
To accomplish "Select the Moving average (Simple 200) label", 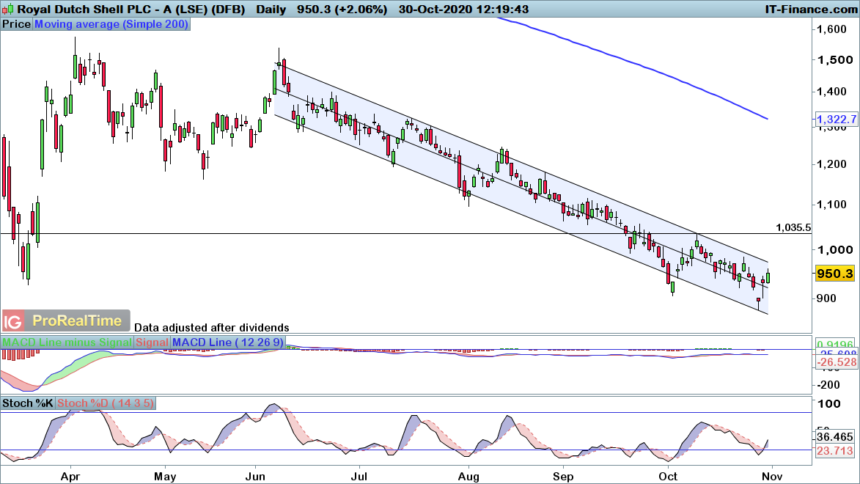I will click(x=111, y=24).
